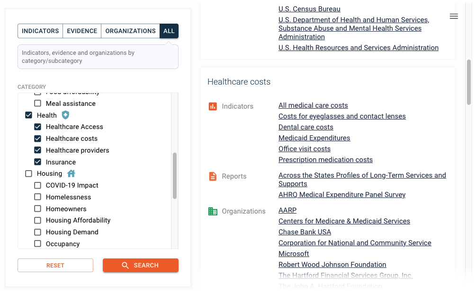Viewport: 476px width, 292px height.
Task: Switch to the Evidence tab
Action: pyautogui.click(x=82, y=31)
